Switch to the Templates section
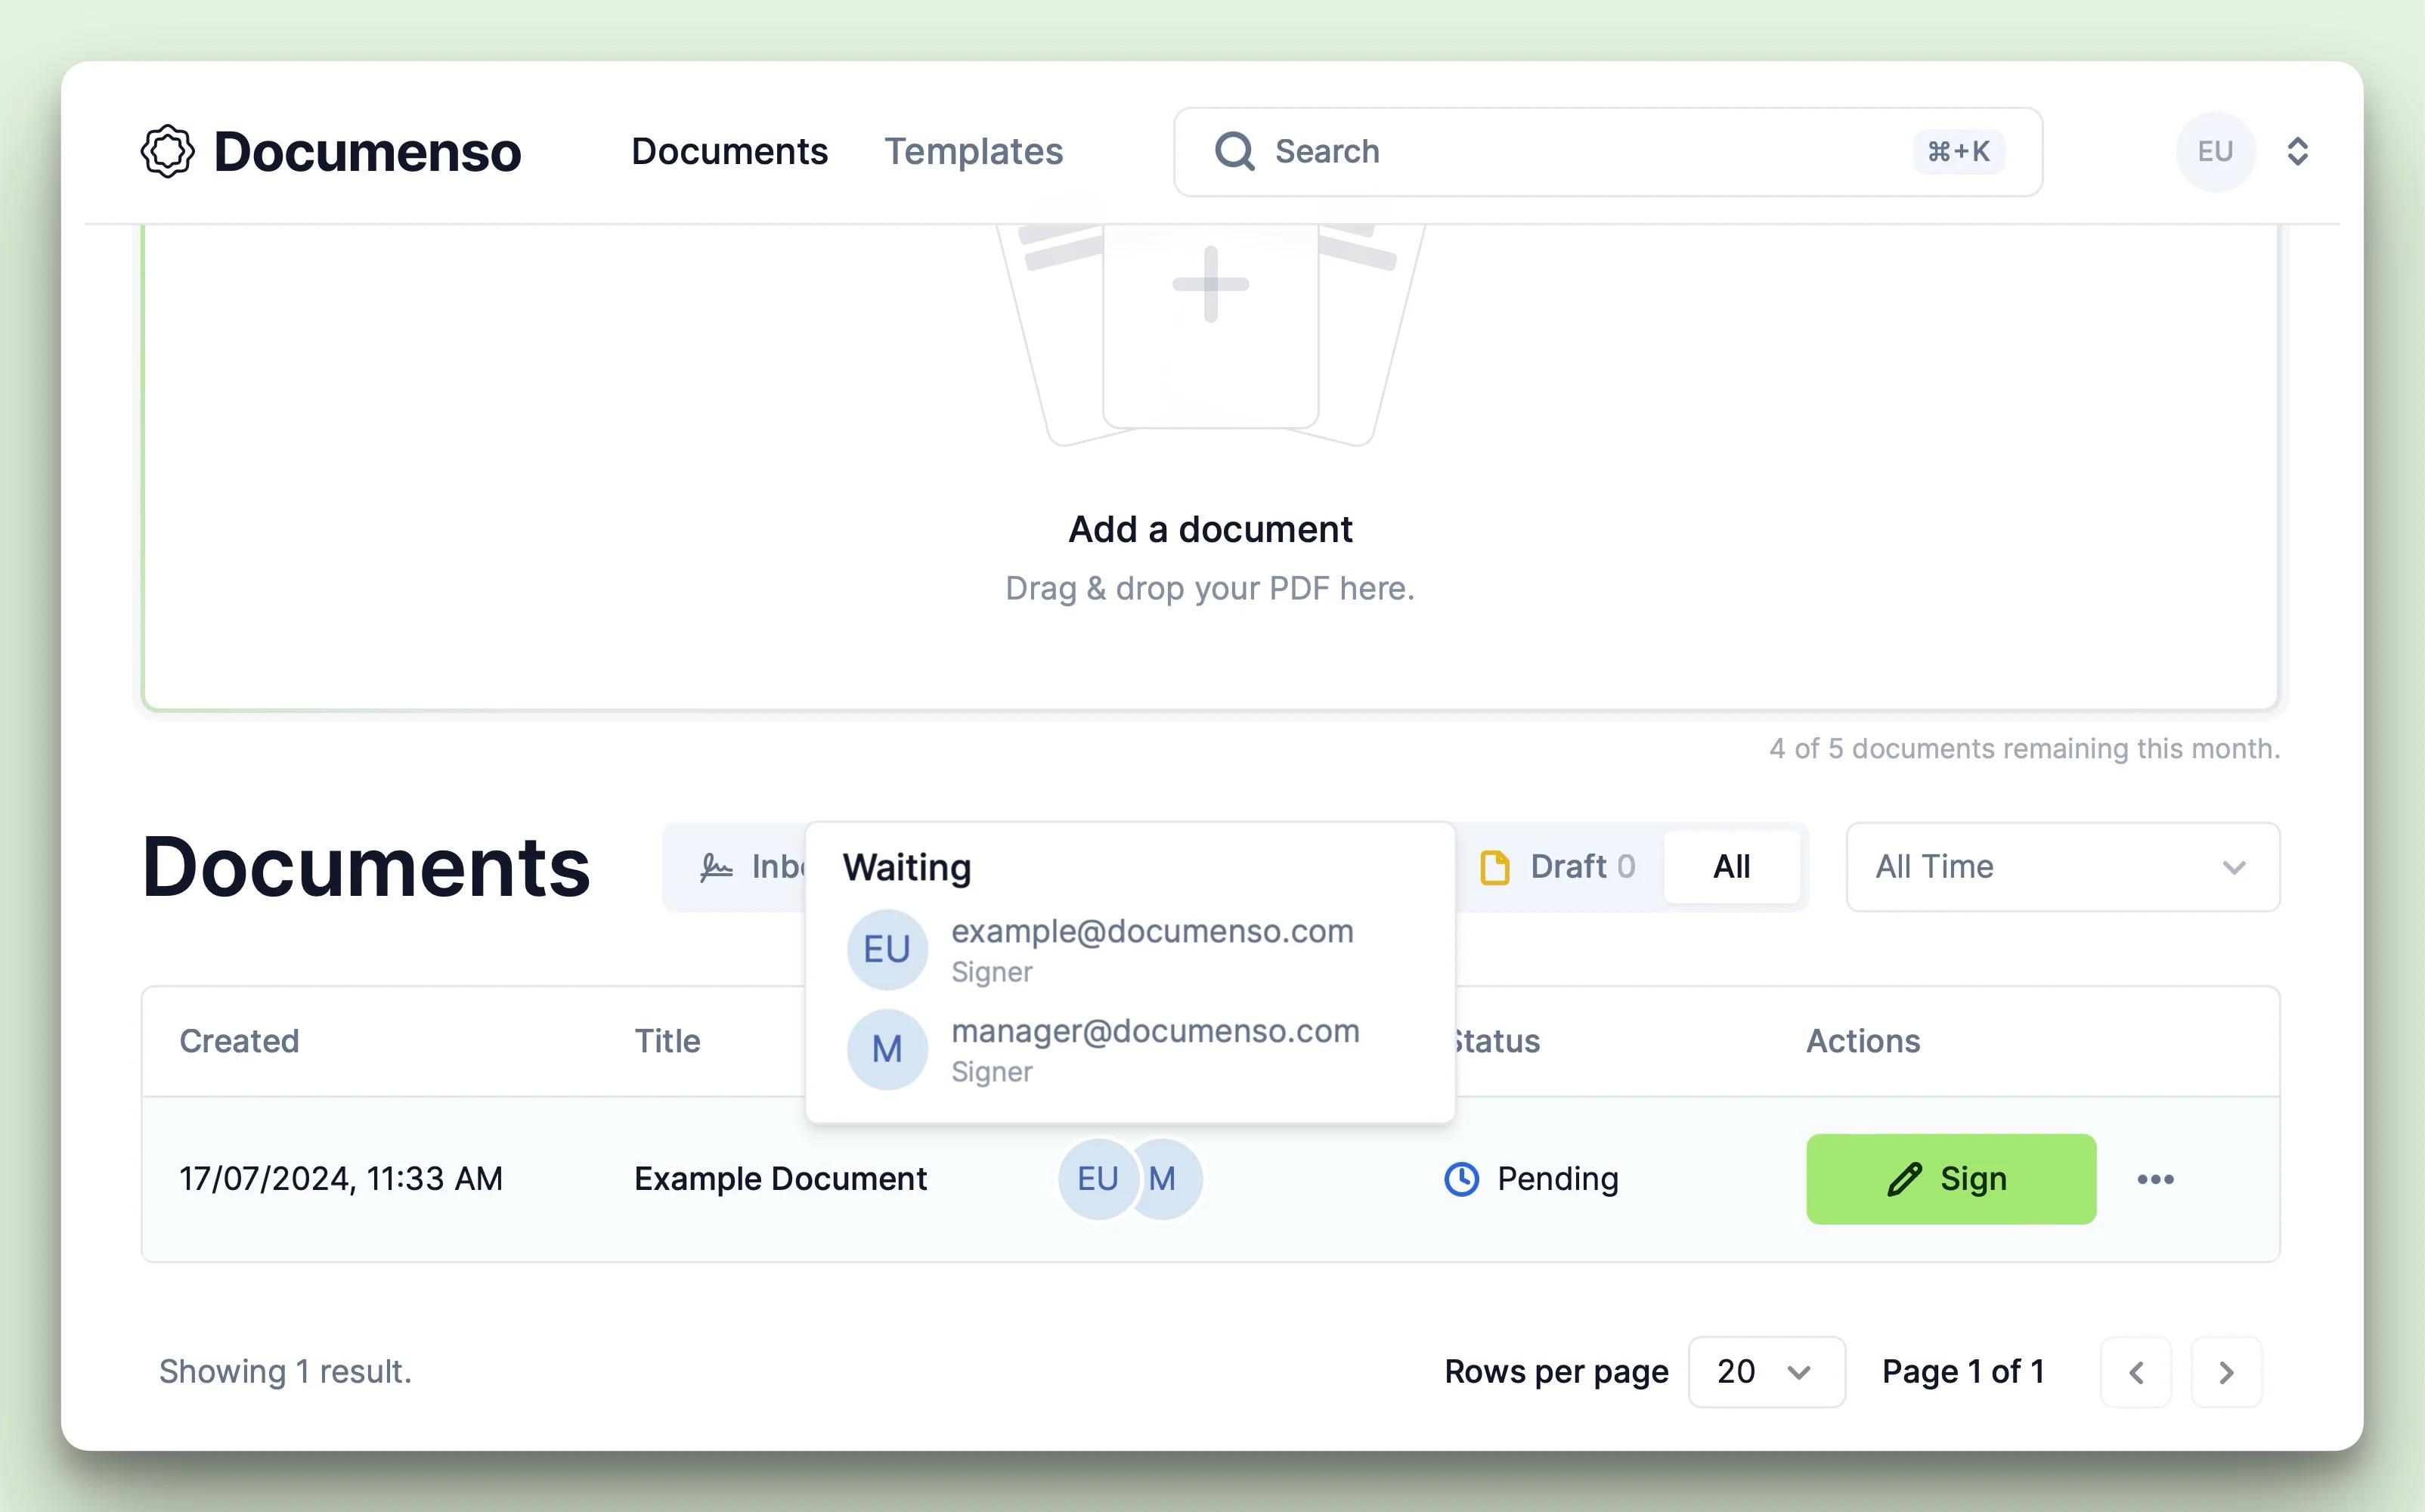Image resolution: width=2425 pixels, height=1512 pixels. 973,151
